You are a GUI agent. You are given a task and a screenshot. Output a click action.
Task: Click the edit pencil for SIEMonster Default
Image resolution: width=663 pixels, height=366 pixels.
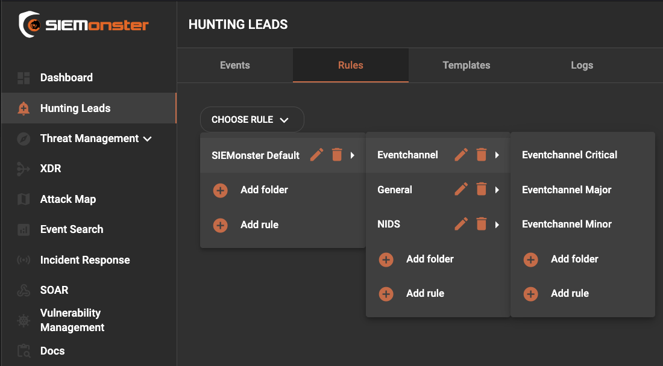tap(316, 155)
